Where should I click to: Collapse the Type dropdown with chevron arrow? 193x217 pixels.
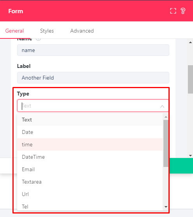click(x=162, y=106)
